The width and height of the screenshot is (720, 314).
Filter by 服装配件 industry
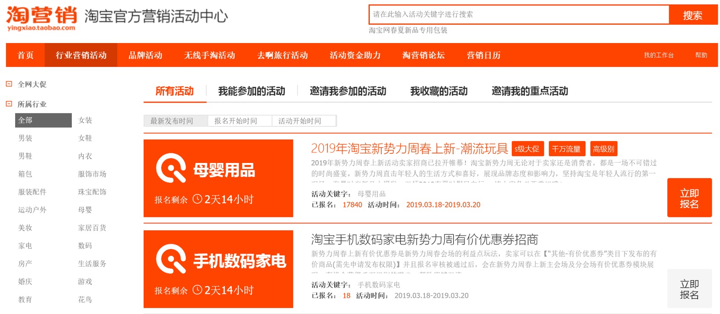(x=32, y=192)
